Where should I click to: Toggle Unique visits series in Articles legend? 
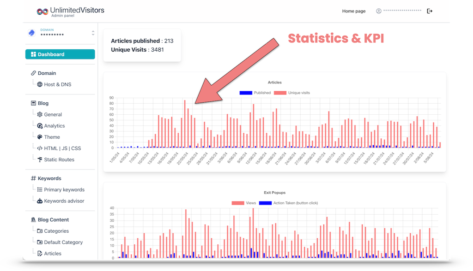point(292,93)
